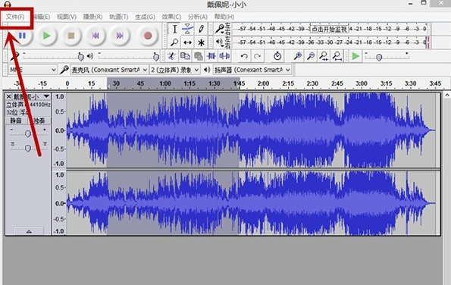Start recording with the red Record button
This screenshot has height=285, width=451.
[x=148, y=36]
